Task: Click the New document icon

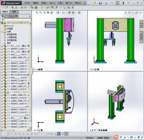Action: (89, 3)
